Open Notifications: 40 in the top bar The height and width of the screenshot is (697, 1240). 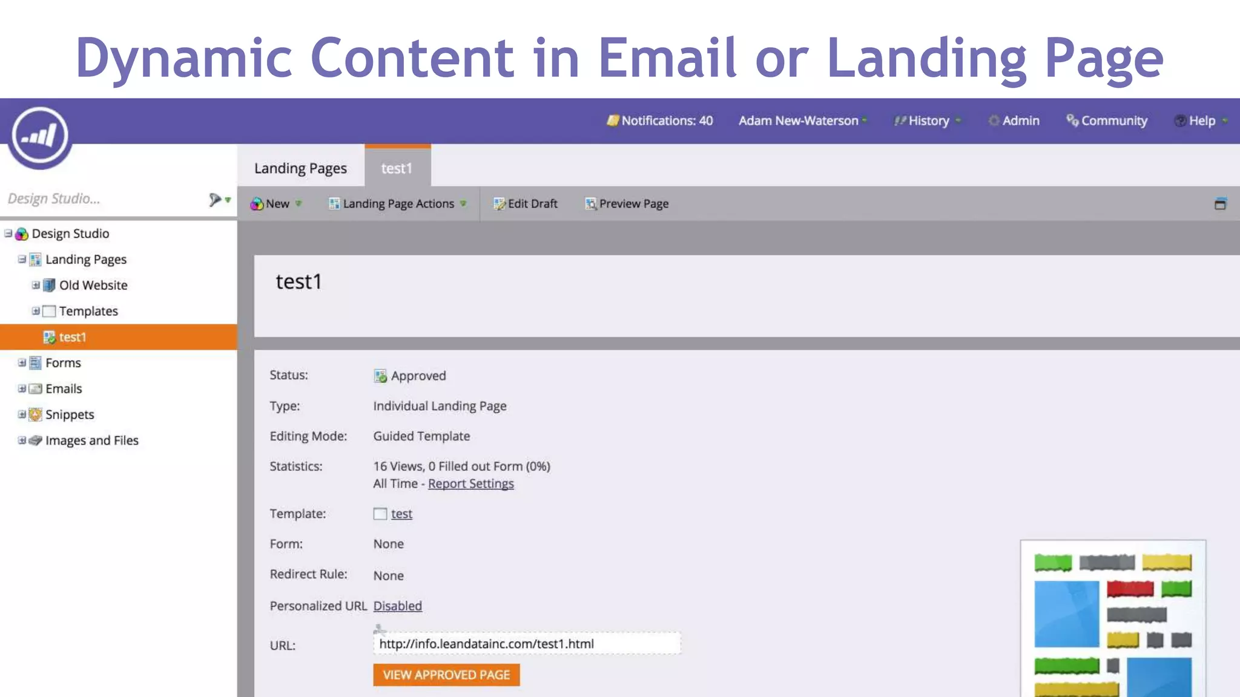click(660, 120)
